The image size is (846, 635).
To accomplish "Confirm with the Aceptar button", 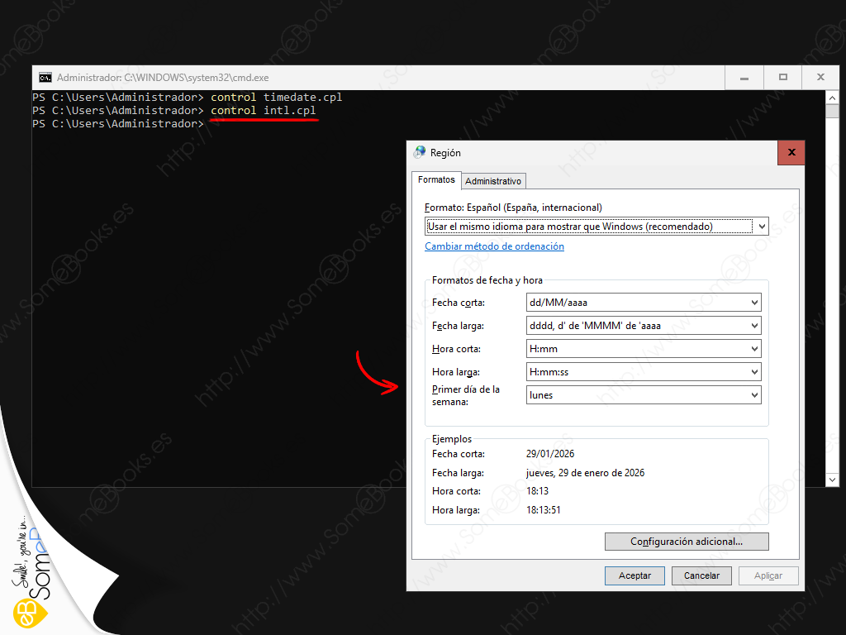I will coord(634,575).
